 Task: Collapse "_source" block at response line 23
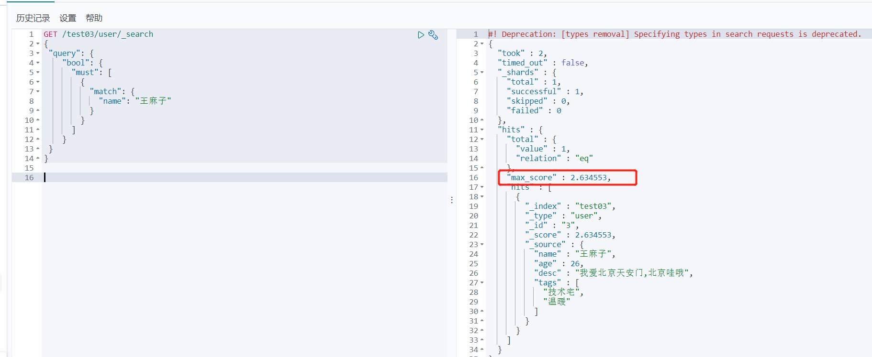[x=482, y=245]
